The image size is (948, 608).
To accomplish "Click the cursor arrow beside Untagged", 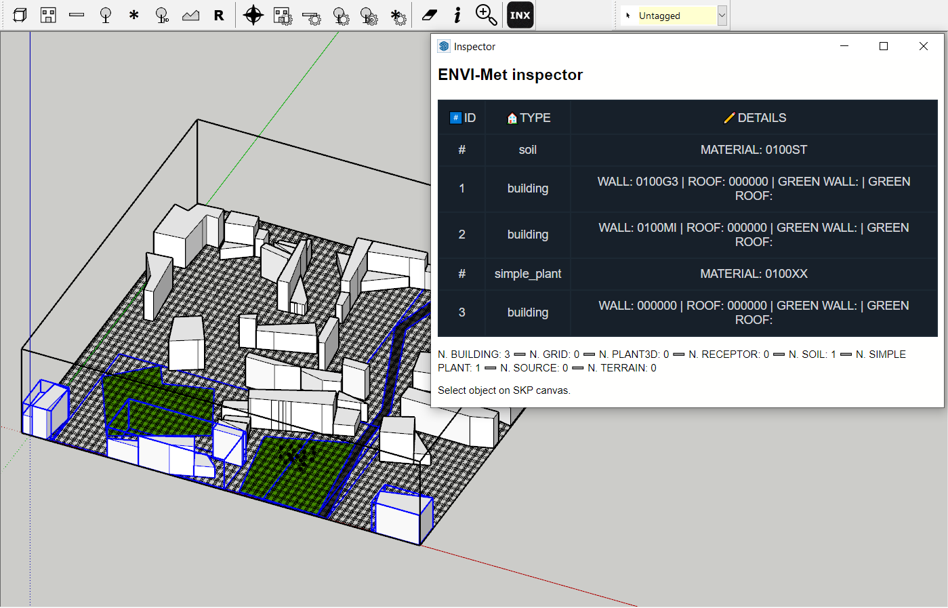I will coord(628,16).
